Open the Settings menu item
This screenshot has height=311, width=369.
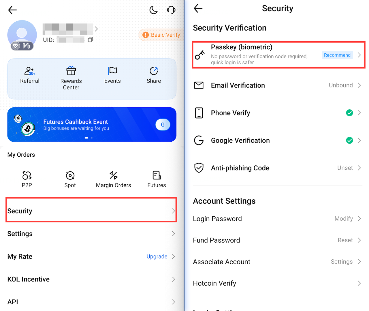(91, 234)
